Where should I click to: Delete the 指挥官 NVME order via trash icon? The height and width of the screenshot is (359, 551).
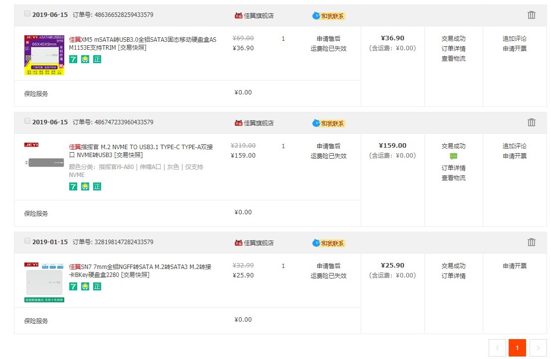531,122
